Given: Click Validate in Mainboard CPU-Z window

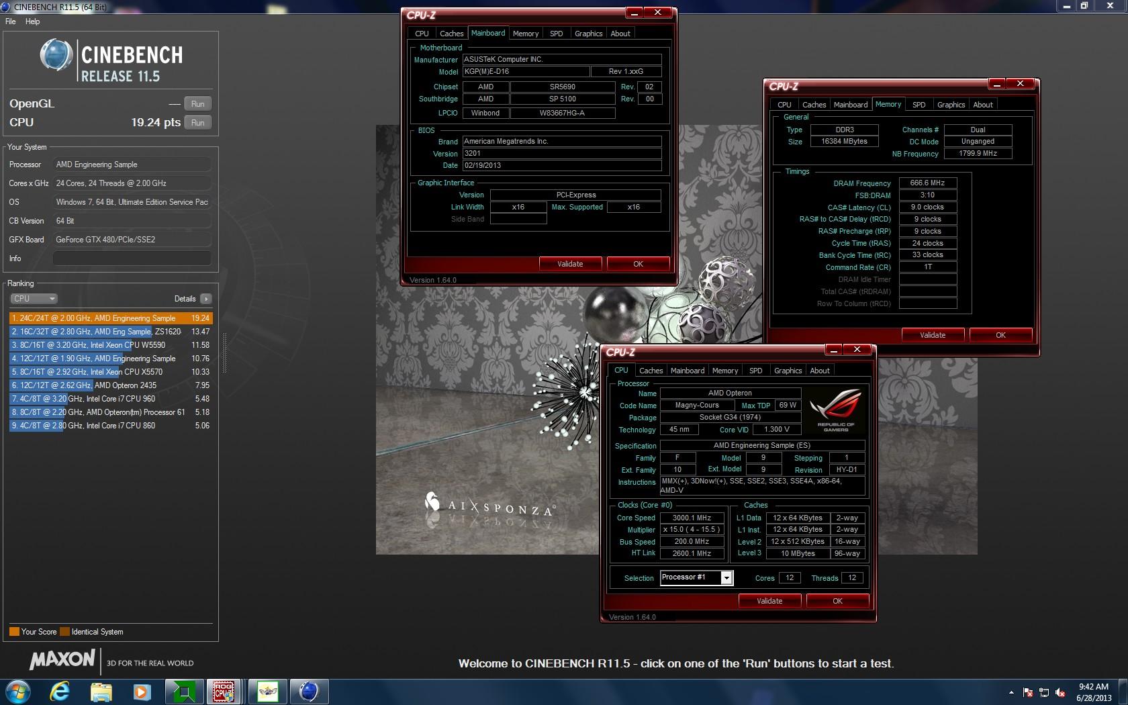Looking at the screenshot, I should 570,264.
